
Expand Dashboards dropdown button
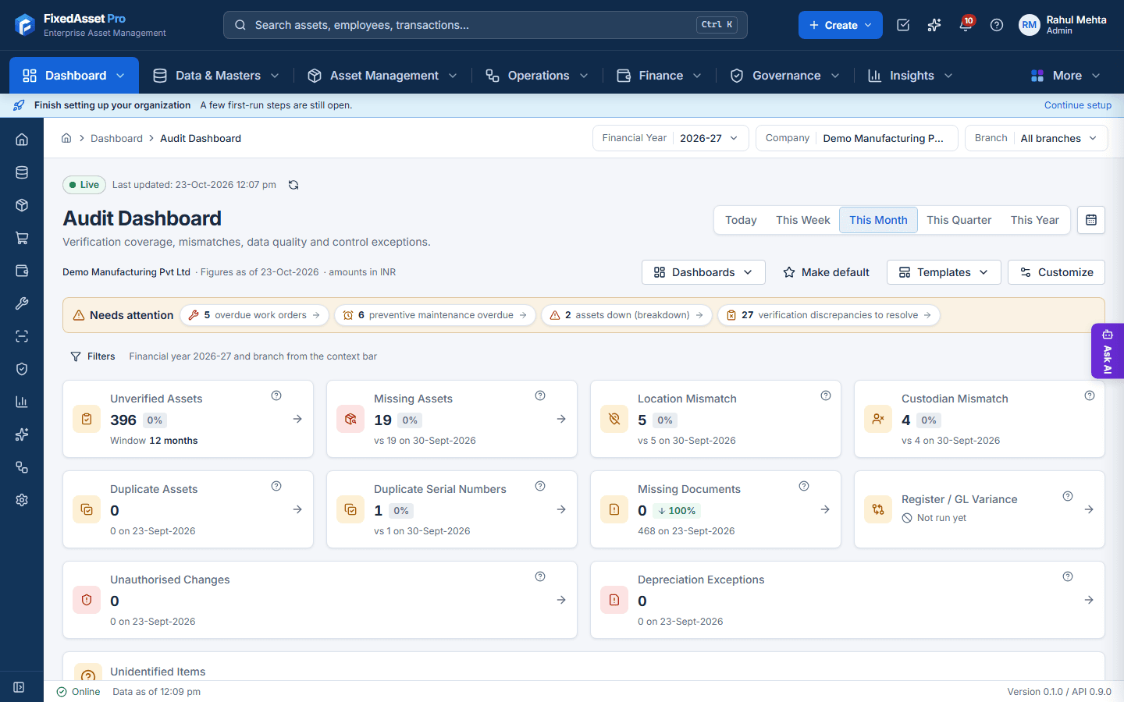tap(703, 272)
